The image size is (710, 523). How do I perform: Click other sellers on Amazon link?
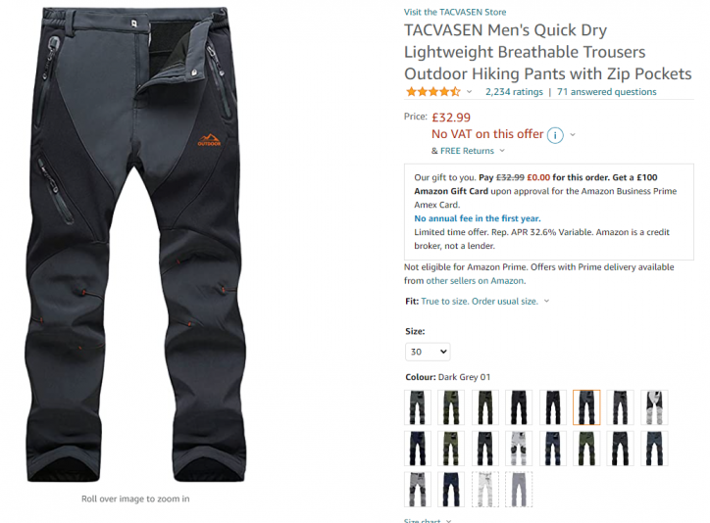point(475,281)
